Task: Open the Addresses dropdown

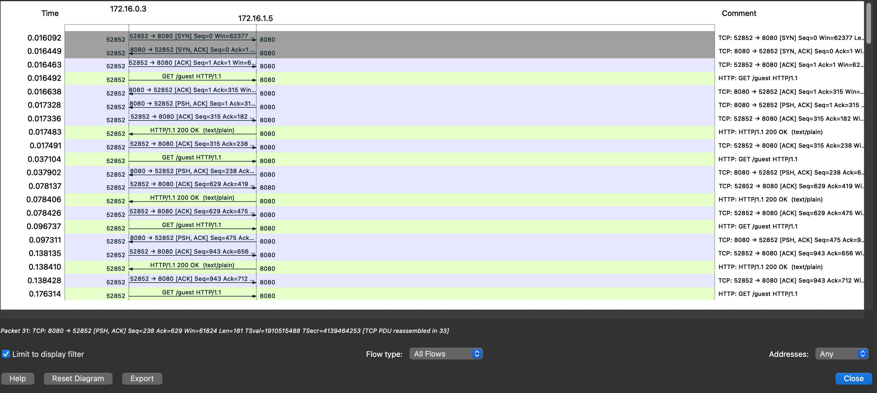Action: (x=841, y=354)
